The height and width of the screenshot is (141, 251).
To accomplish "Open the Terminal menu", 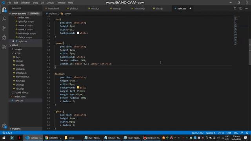I will pyautogui.click(x=61, y=3).
